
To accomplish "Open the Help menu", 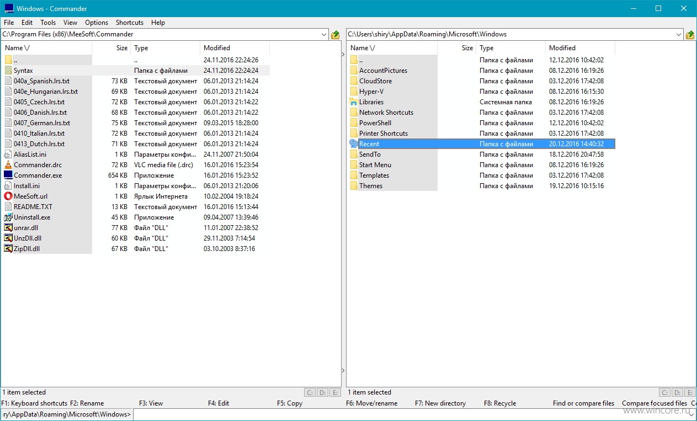I will pyautogui.click(x=158, y=23).
